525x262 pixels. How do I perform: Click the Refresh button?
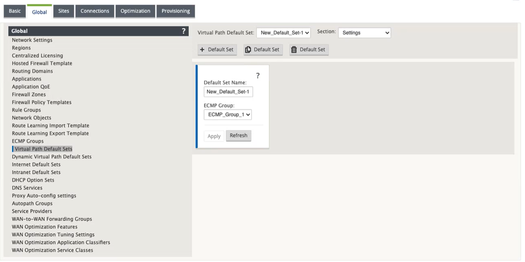[x=239, y=136]
